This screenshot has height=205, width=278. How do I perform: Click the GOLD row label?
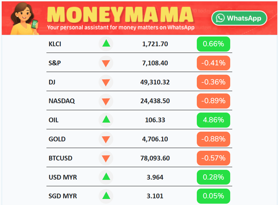pos(57,139)
